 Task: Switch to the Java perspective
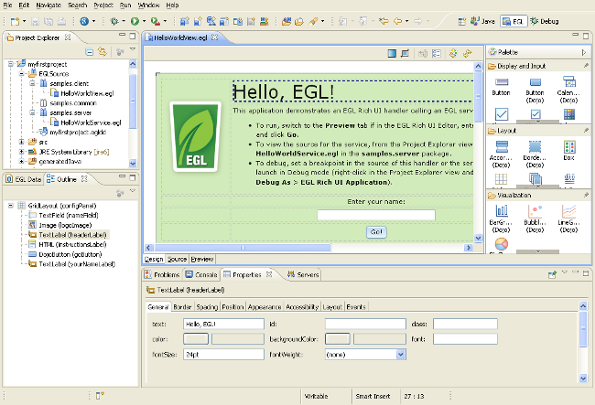(x=482, y=22)
